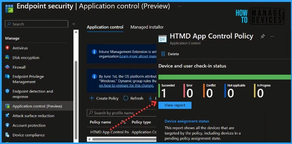Image resolution: width=292 pixels, height=144 pixels.
Task: Focus the sidebar Search box
Action: pyautogui.click(x=37, y=24)
